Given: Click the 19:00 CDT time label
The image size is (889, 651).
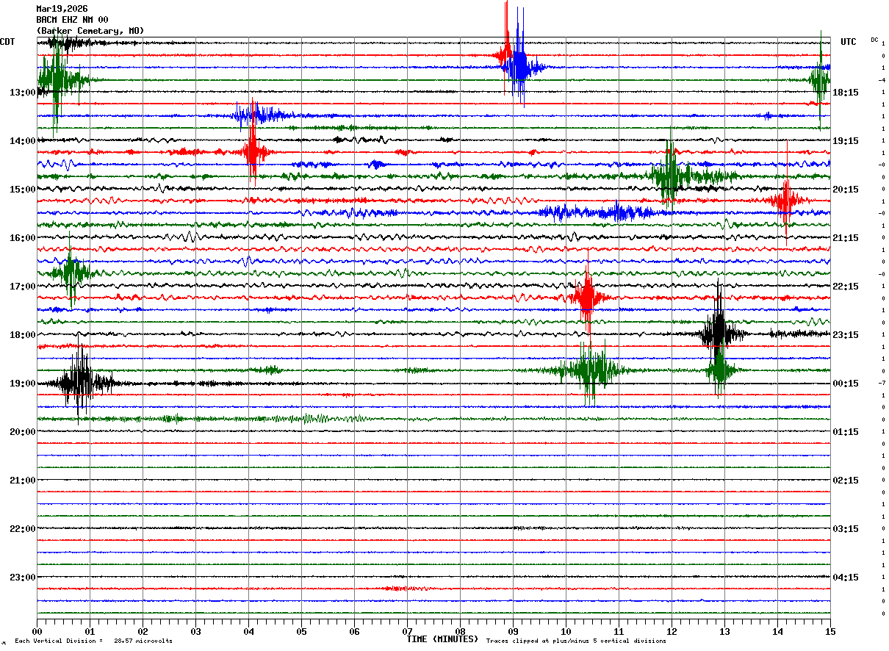Looking at the screenshot, I should (22, 384).
